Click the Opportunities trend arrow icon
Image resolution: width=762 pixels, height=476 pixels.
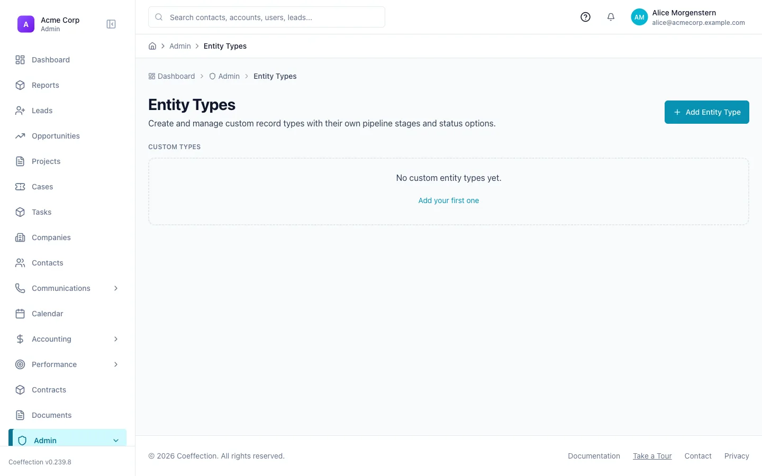(20, 136)
